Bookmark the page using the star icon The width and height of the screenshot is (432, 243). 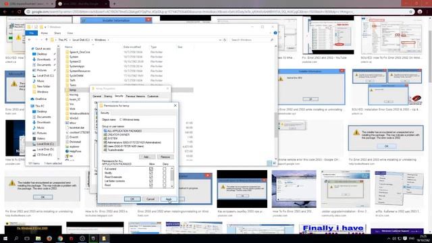tap(411, 12)
